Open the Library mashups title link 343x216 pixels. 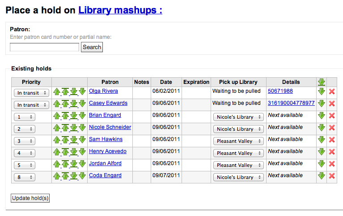point(120,10)
